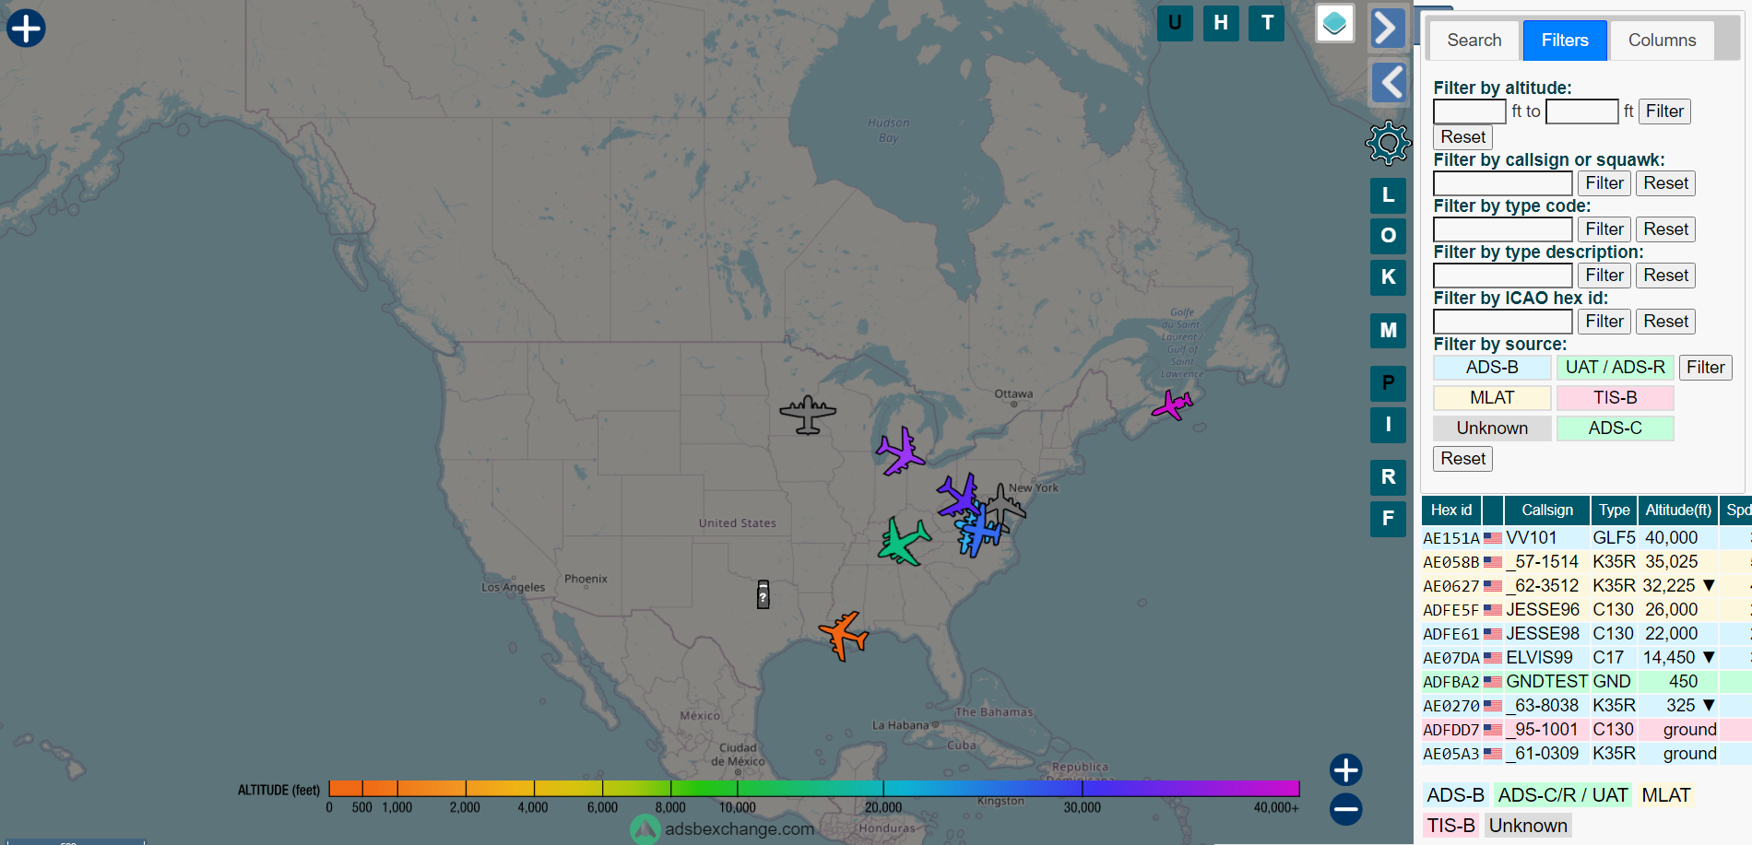Click Reset button for type code
The height and width of the screenshot is (845, 1752).
click(1665, 229)
